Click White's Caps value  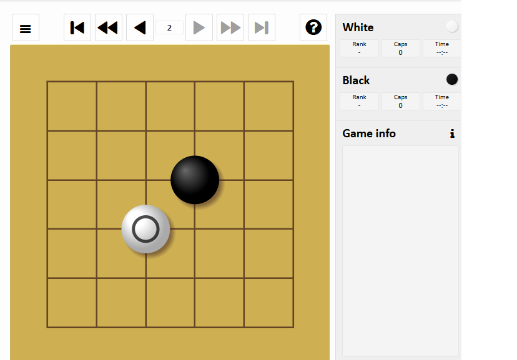click(x=401, y=52)
